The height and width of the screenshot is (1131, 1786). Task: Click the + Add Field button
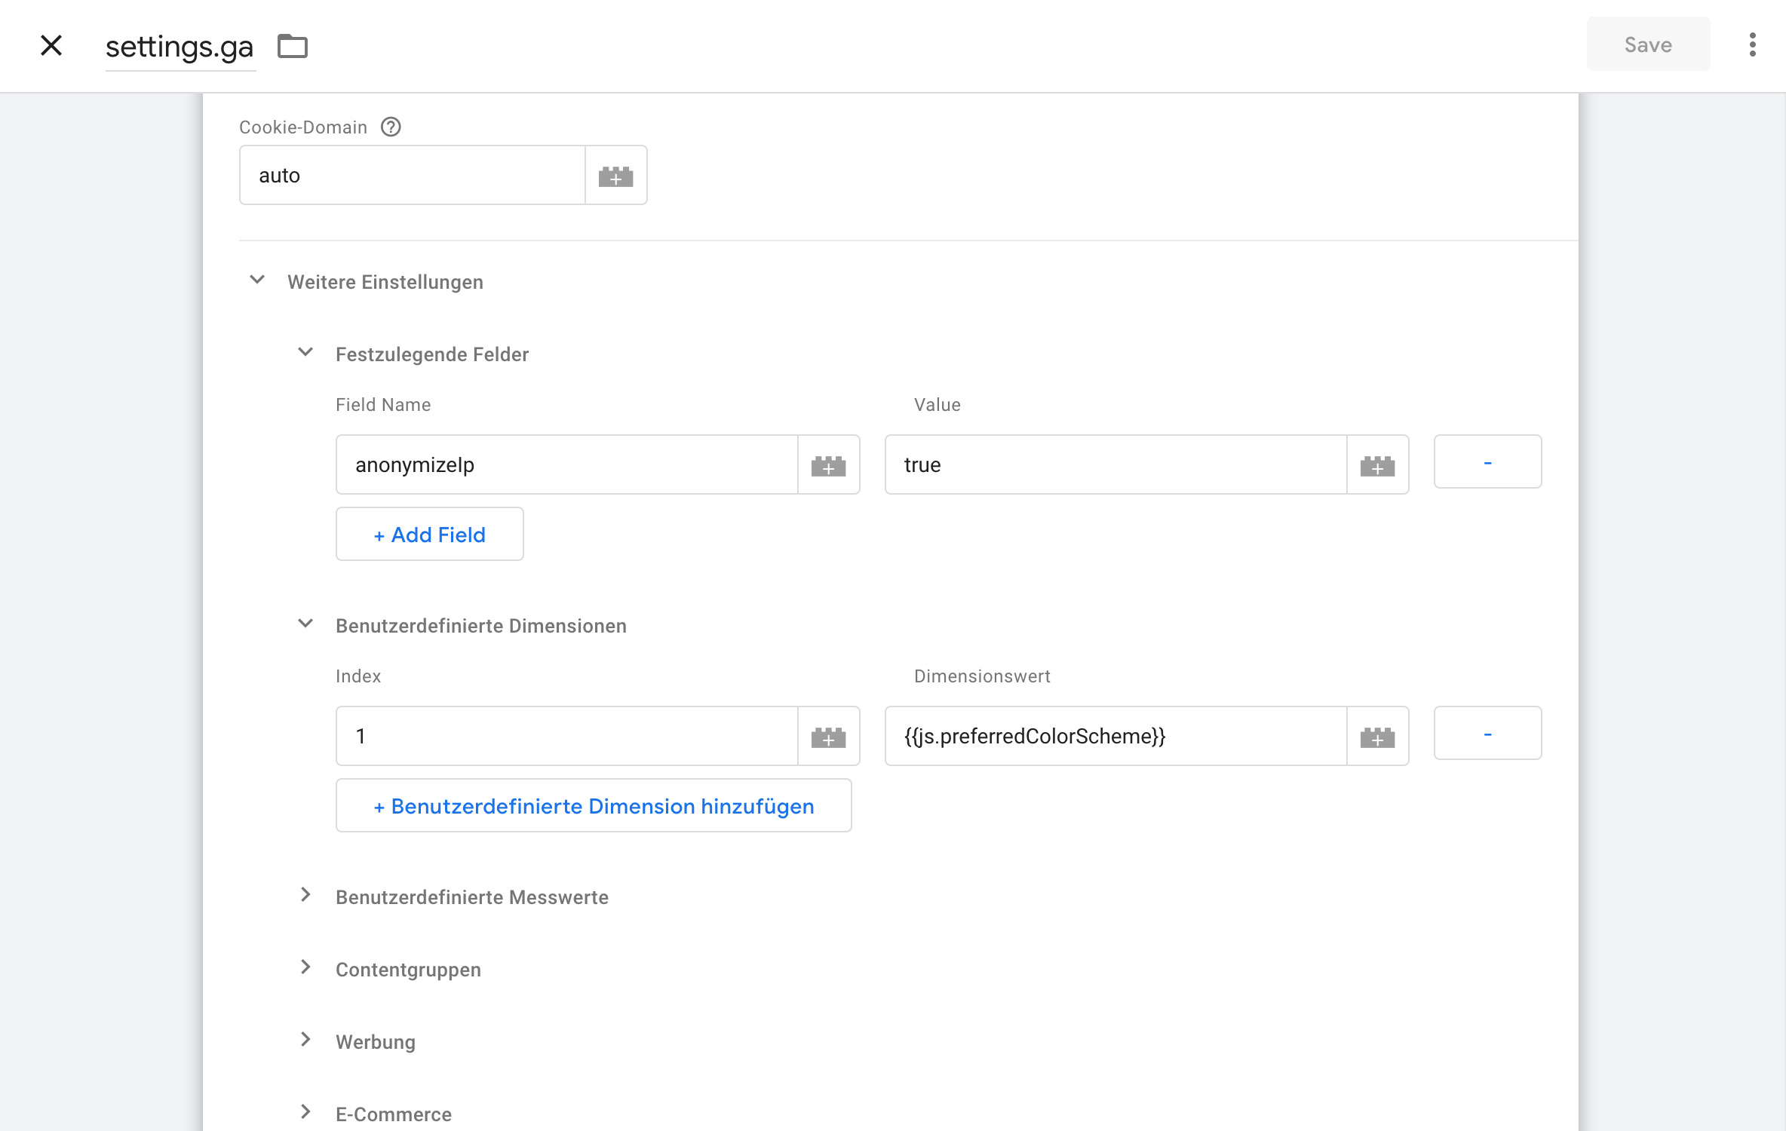tap(429, 535)
